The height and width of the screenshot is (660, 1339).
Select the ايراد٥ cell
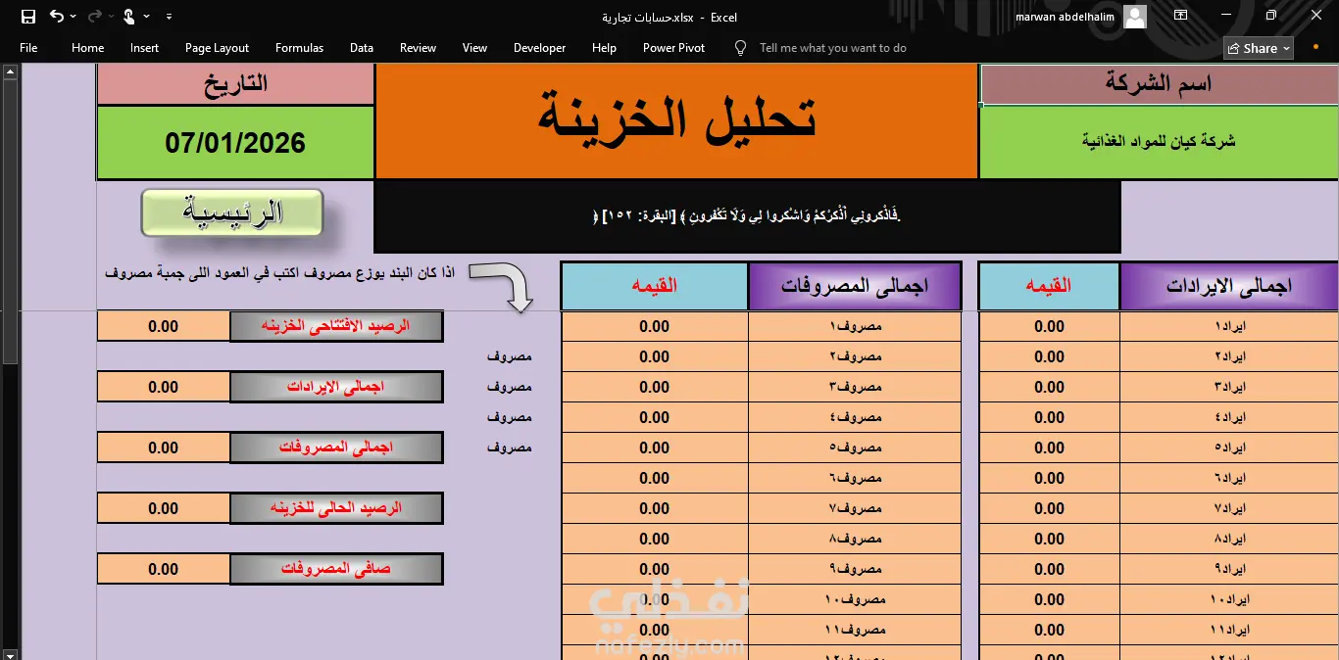(1229, 448)
